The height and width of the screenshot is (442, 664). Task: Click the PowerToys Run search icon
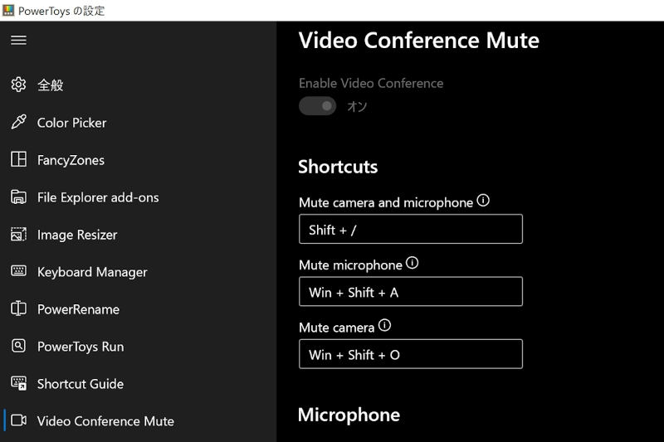click(18, 346)
